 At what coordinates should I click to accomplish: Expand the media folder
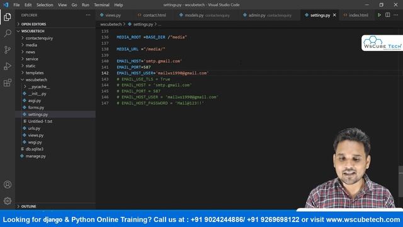coord(55,45)
